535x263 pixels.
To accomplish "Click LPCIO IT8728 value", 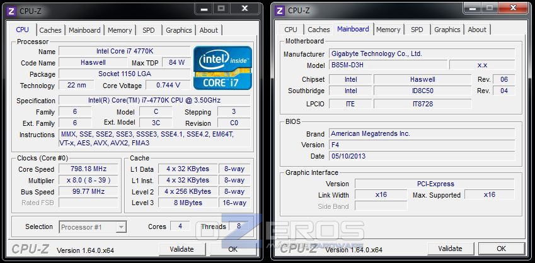I will click(x=422, y=104).
